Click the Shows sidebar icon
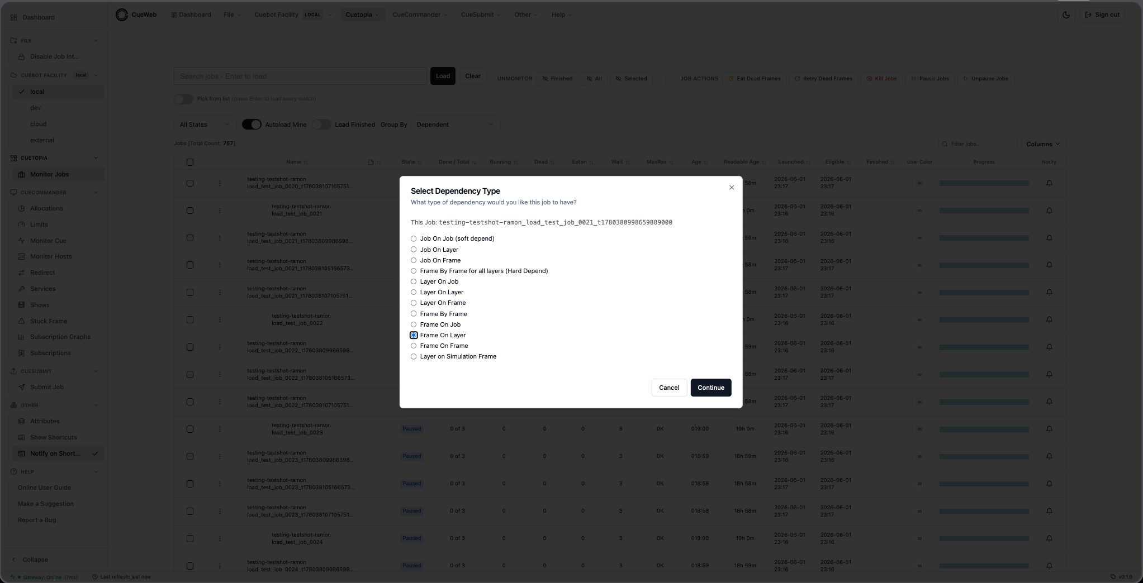This screenshot has width=1143, height=583. tap(21, 305)
